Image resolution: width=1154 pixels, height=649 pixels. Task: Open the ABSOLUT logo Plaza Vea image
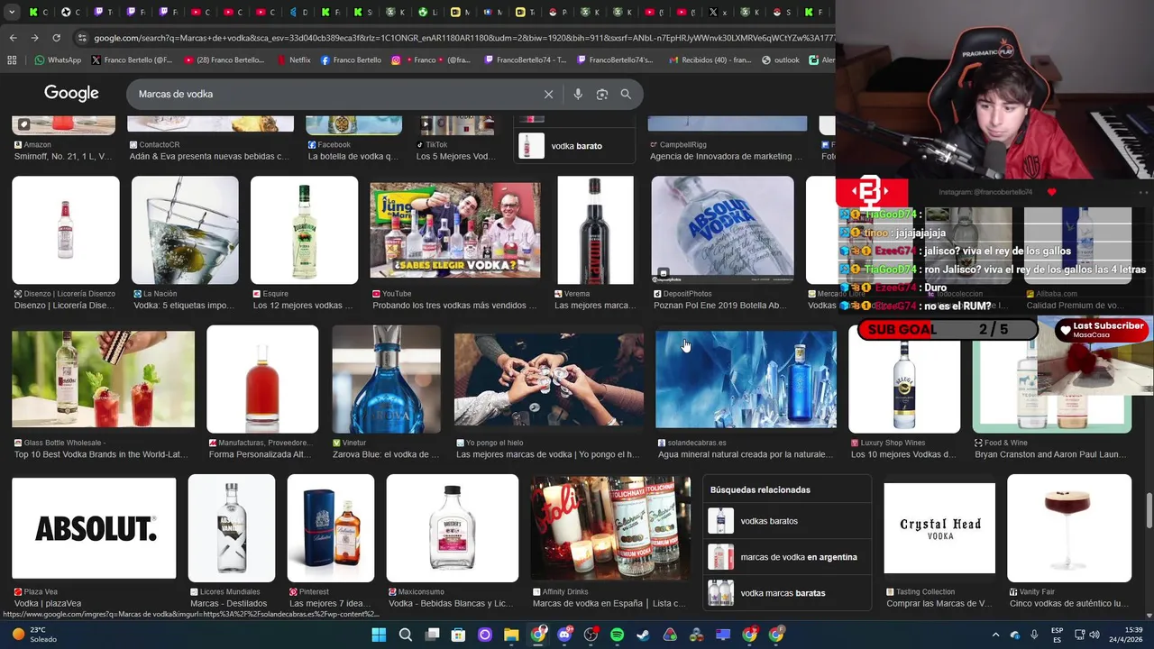[94, 528]
